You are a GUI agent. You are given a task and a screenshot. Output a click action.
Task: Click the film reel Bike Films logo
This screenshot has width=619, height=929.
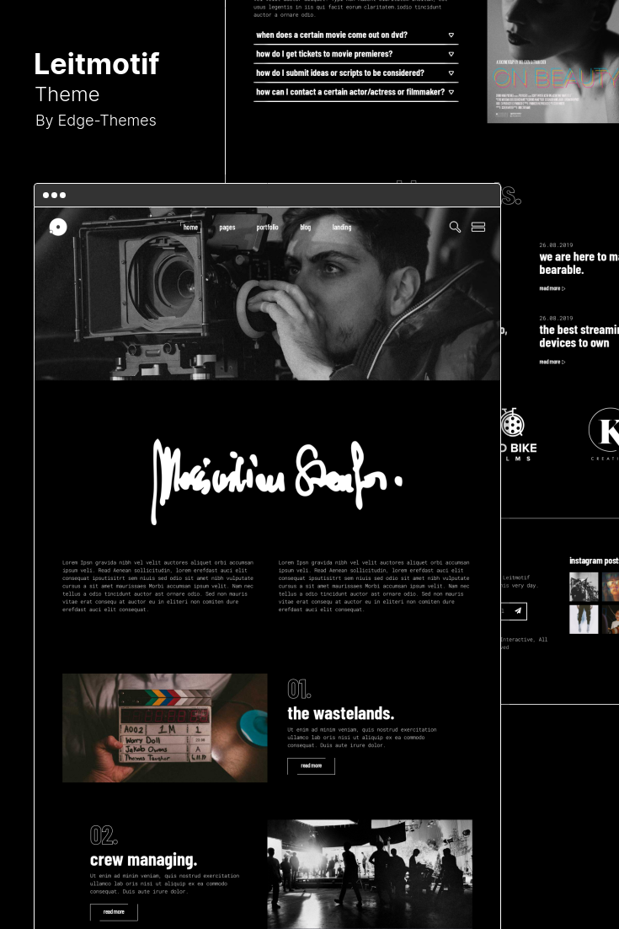tap(517, 435)
